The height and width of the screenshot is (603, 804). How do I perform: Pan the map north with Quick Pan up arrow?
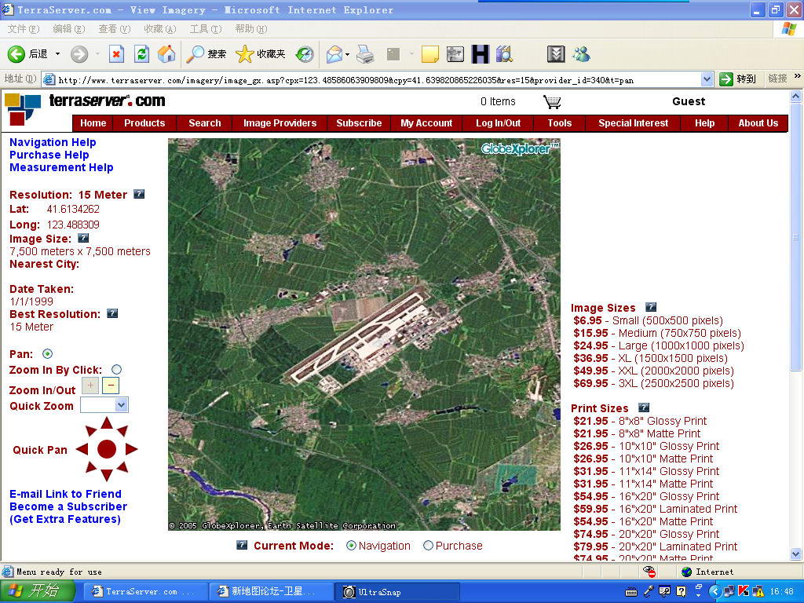tap(107, 425)
